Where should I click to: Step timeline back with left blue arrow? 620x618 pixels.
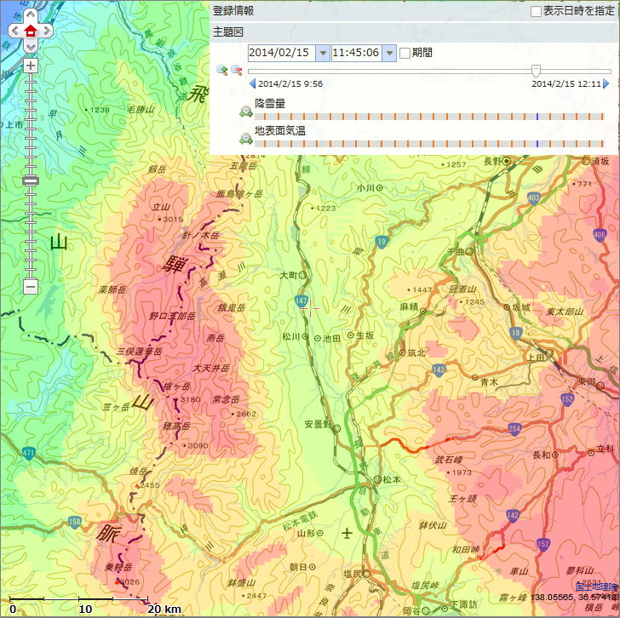pyautogui.click(x=252, y=84)
